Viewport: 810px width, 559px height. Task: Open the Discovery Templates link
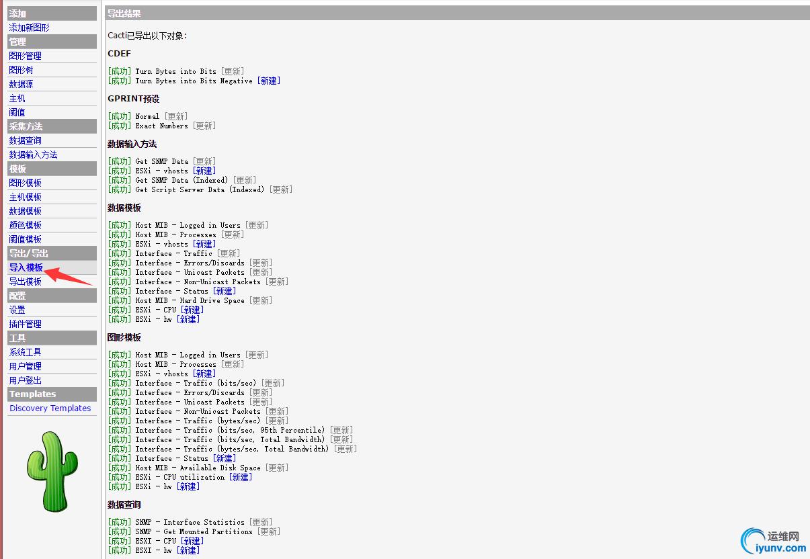tap(50, 408)
